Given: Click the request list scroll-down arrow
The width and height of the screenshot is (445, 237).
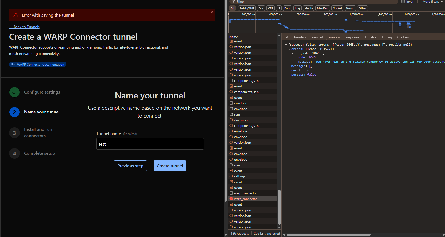Looking at the screenshot, I should tap(279, 227).
